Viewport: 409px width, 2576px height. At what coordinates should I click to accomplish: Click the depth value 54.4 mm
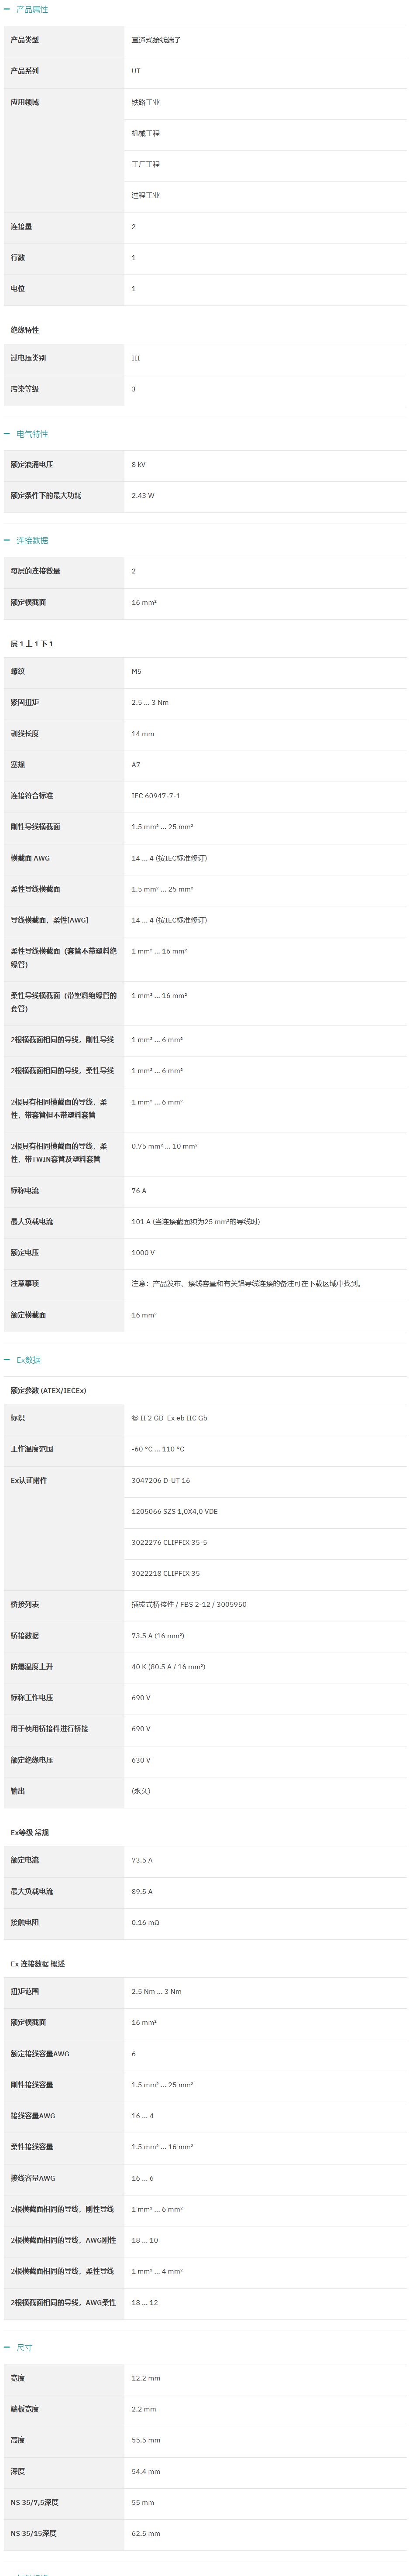point(146,2471)
